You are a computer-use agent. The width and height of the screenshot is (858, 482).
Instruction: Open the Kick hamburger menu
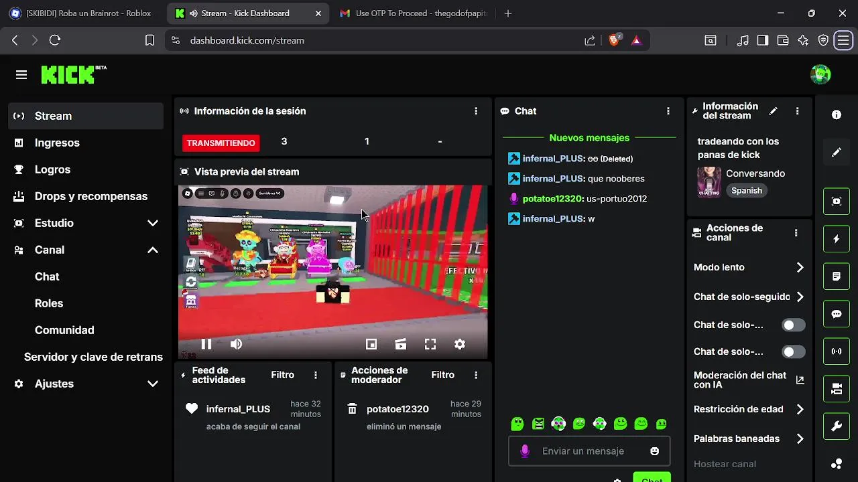coord(21,75)
